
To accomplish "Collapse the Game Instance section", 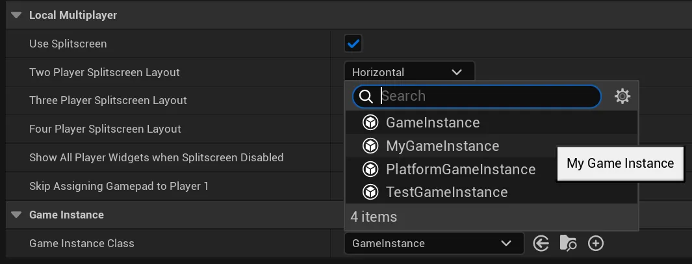I will [x=16, y=215].
